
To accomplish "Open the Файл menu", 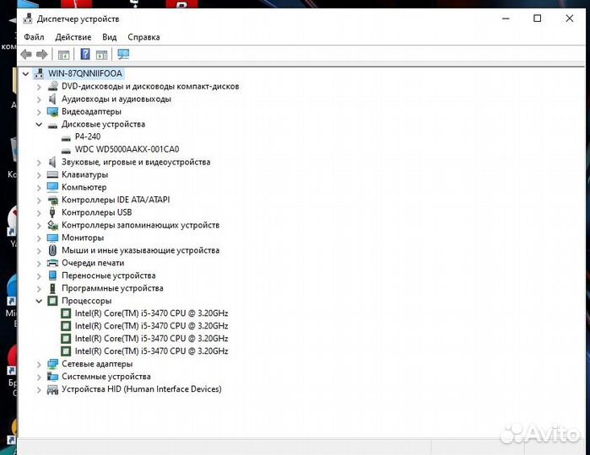I will [34, 37].
